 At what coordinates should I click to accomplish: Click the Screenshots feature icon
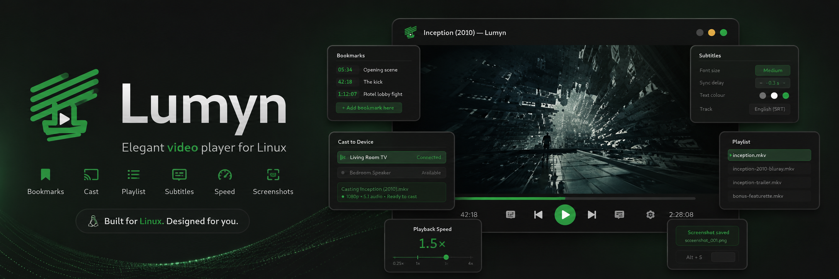point(273,175)
